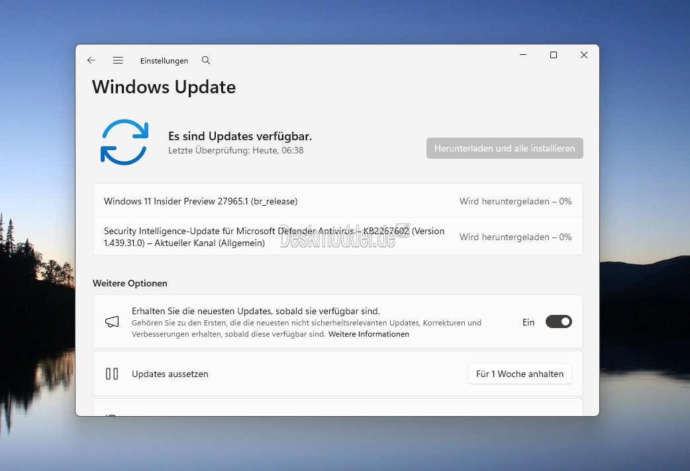Minimize the Einstellungen window

[x=523, y=55]
